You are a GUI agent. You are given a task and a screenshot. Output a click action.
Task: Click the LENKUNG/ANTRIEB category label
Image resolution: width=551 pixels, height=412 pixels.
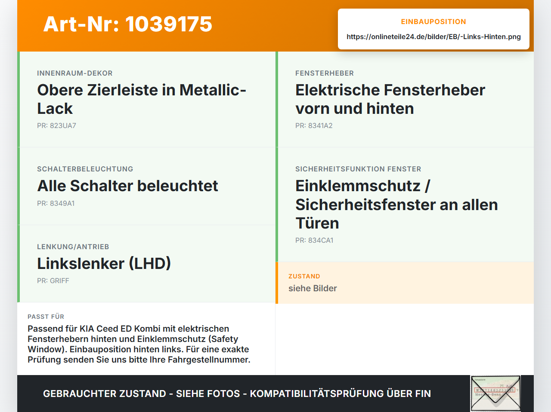pos(73,247)
